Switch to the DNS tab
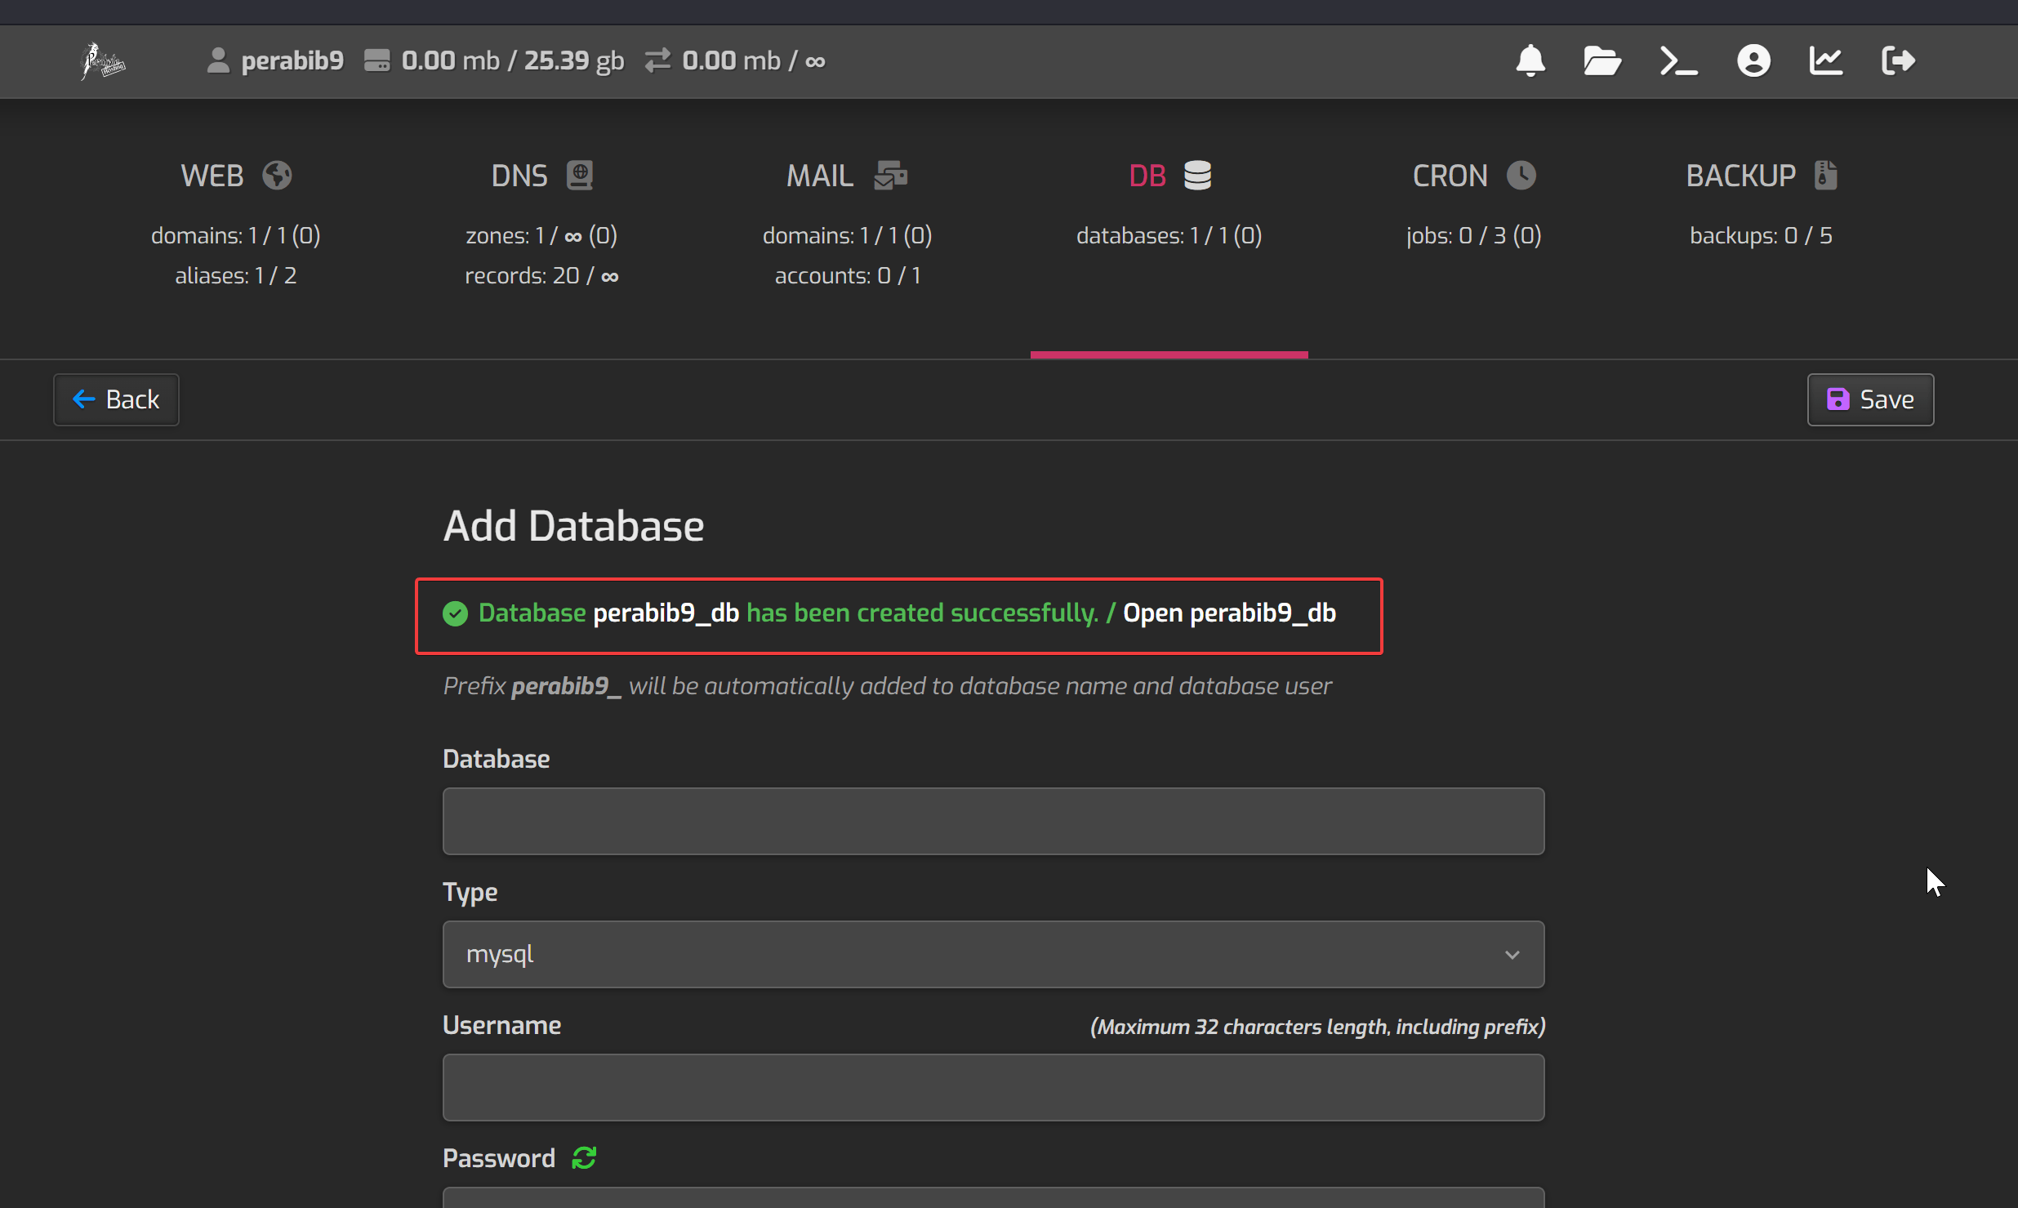The width and height of the screenshot is (2018, 1208). (541, 176)
